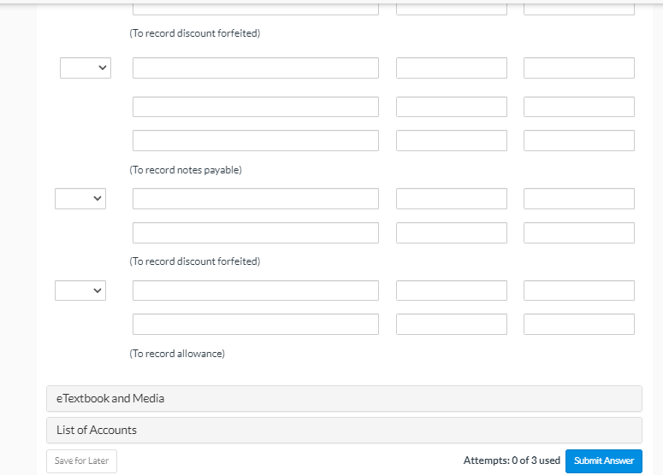
Task: Click the Save for Later button
Action: tap(81, 460)
